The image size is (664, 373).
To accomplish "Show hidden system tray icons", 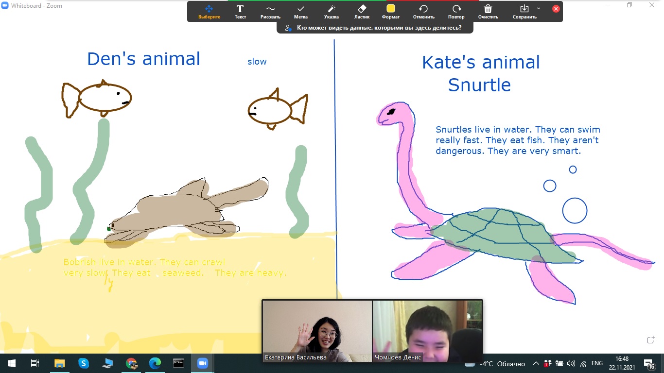I will pyautogui.click(x=536, y=363).
